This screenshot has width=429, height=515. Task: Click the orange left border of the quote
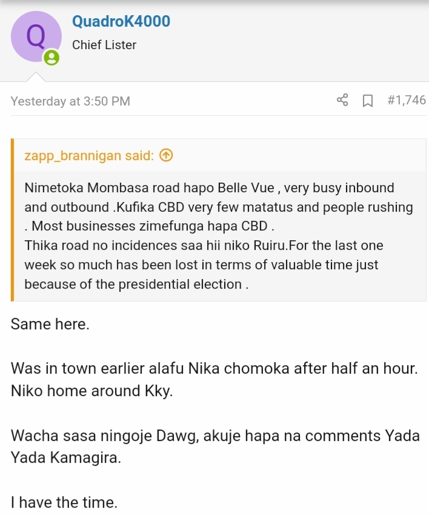point(13,220)
